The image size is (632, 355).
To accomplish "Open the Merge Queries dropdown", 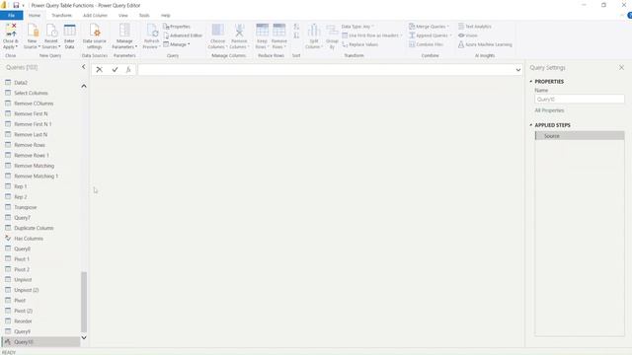I will (429, 27).
